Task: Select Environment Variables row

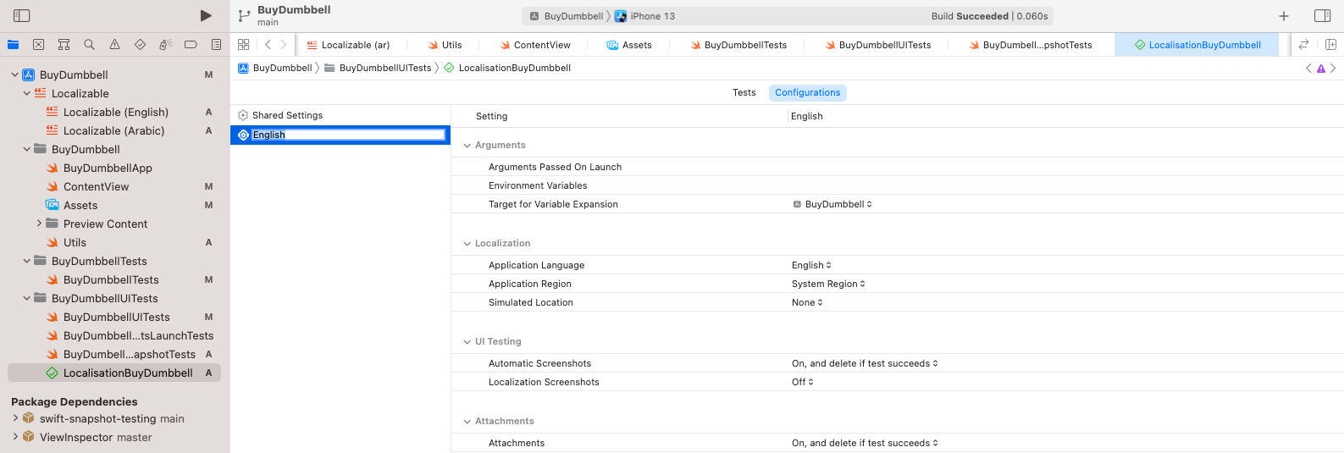Action: coord(898,185)
